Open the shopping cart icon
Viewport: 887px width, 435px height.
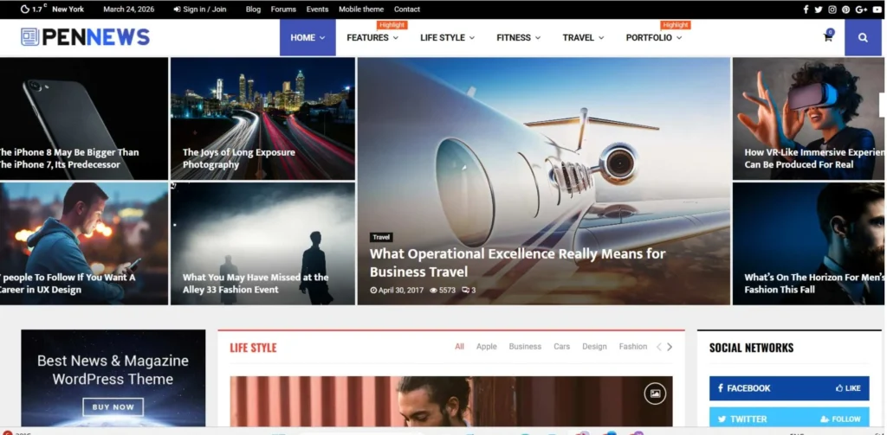point(828,37)
